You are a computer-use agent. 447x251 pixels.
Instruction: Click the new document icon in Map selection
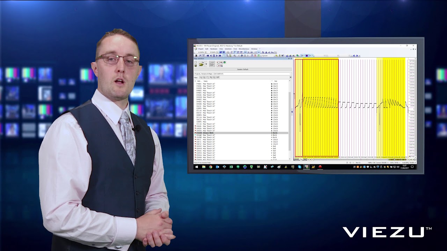point(196,62)
